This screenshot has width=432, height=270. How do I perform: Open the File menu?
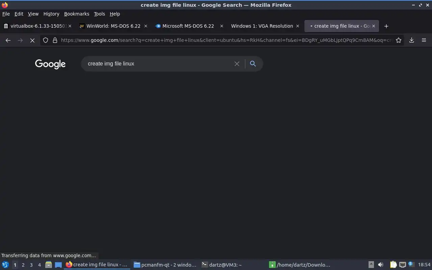click(x=6, y=14)
